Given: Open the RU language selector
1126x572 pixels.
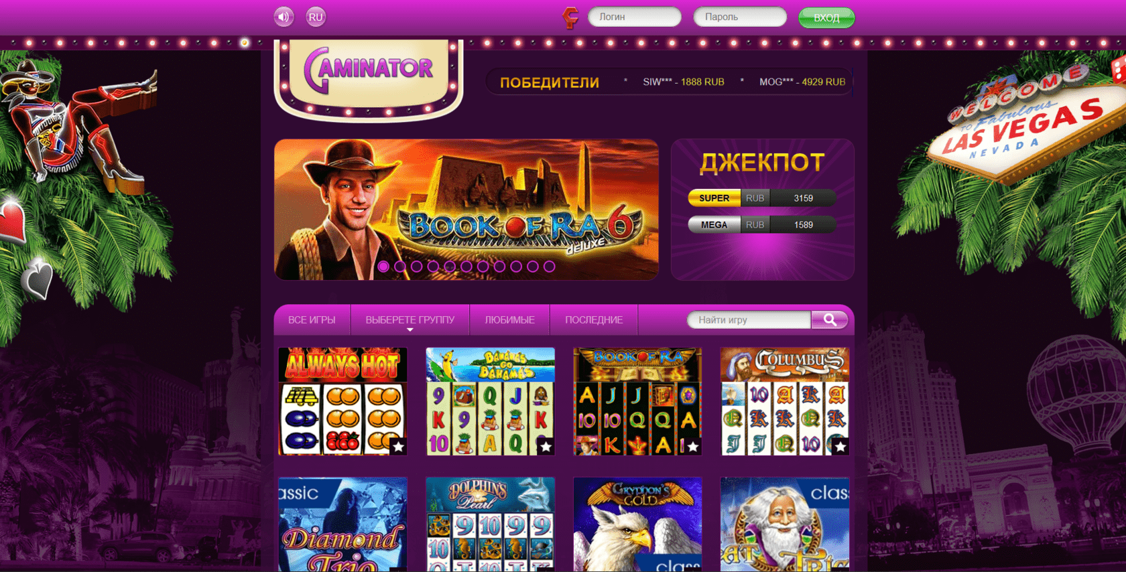Looking at the screenshot, I should tap(316, 17).
